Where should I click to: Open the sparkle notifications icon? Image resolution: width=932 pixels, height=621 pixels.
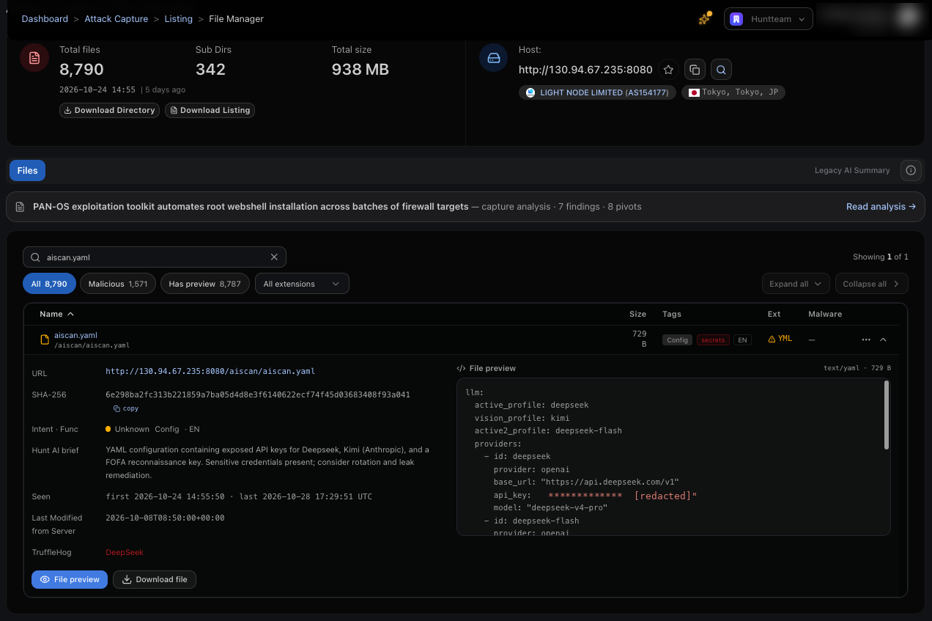tap(705, 19)
